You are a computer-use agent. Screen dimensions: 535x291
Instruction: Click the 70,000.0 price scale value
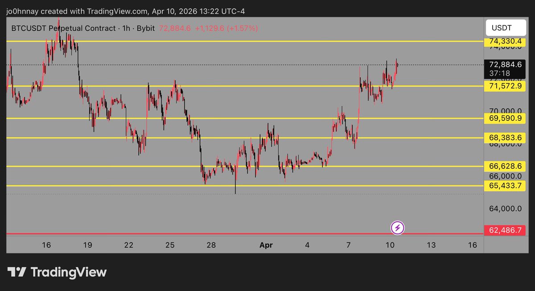point(505,111)
